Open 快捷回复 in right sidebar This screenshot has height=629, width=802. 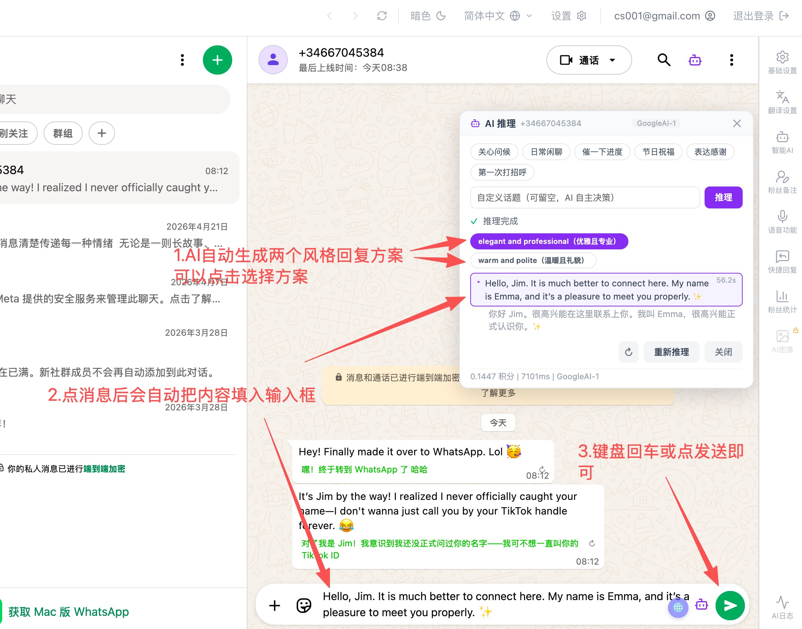782,262
